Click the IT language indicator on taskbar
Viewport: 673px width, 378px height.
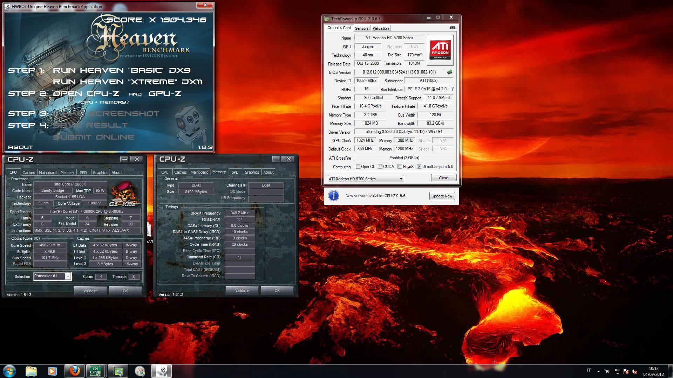pyautogui.click(x=589, y=370)
